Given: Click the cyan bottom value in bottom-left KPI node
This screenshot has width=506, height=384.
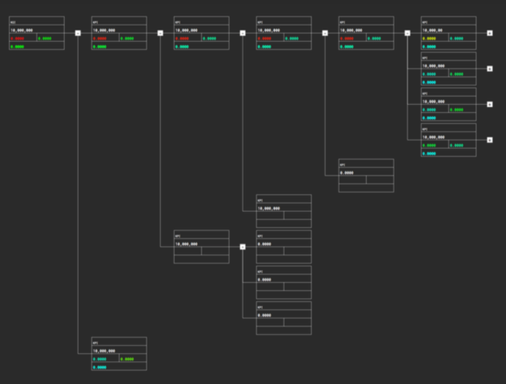Looking at the screenshot, I should (100, 367).
